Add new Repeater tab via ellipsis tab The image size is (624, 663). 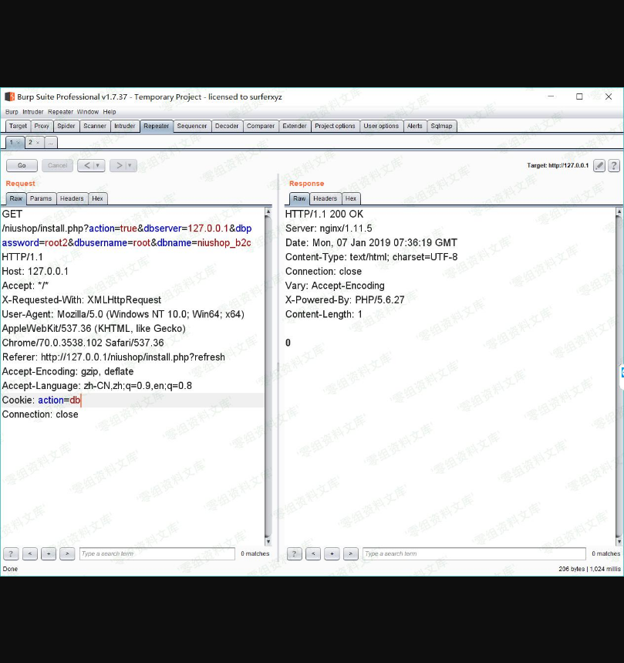(x=51, y=143)
